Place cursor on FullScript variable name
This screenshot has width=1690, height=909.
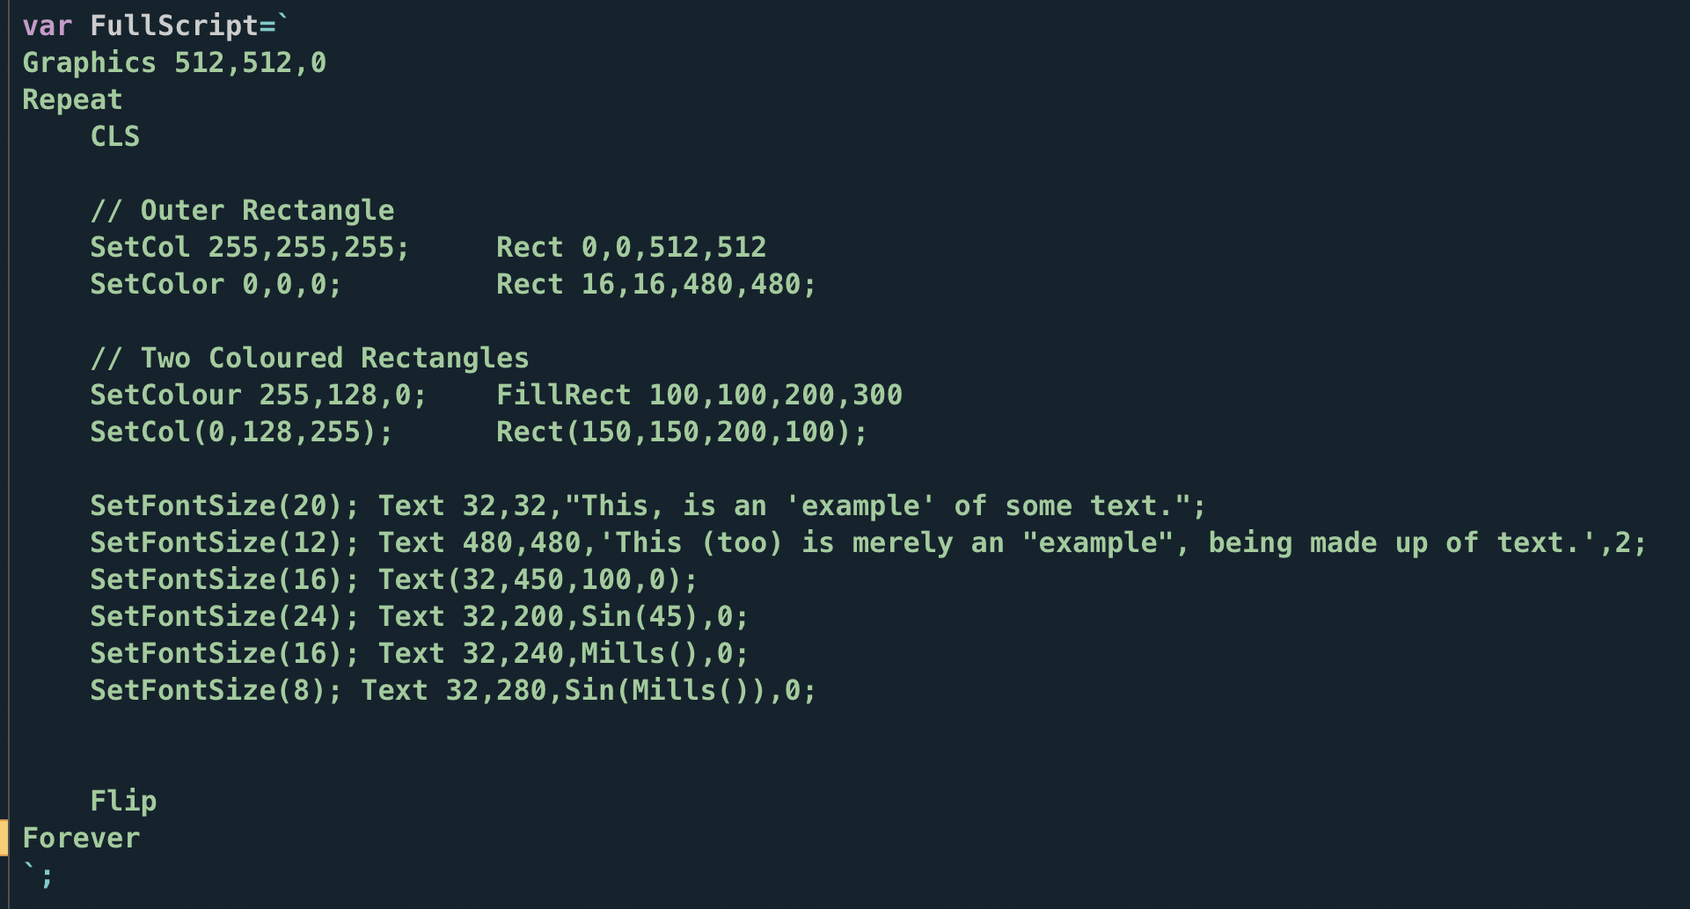coord(173,25)
